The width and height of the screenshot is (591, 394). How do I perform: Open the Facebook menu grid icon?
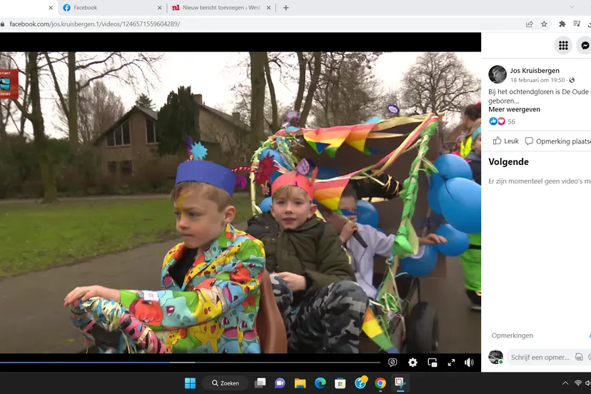coord(563,46)
